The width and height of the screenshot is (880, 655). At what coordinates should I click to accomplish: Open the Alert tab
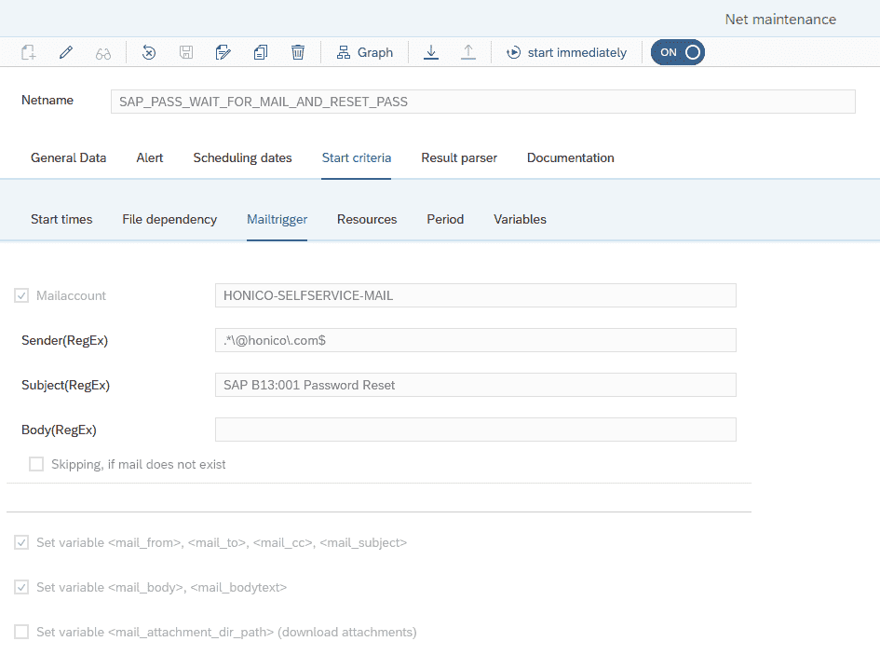[x=150, y=157]
